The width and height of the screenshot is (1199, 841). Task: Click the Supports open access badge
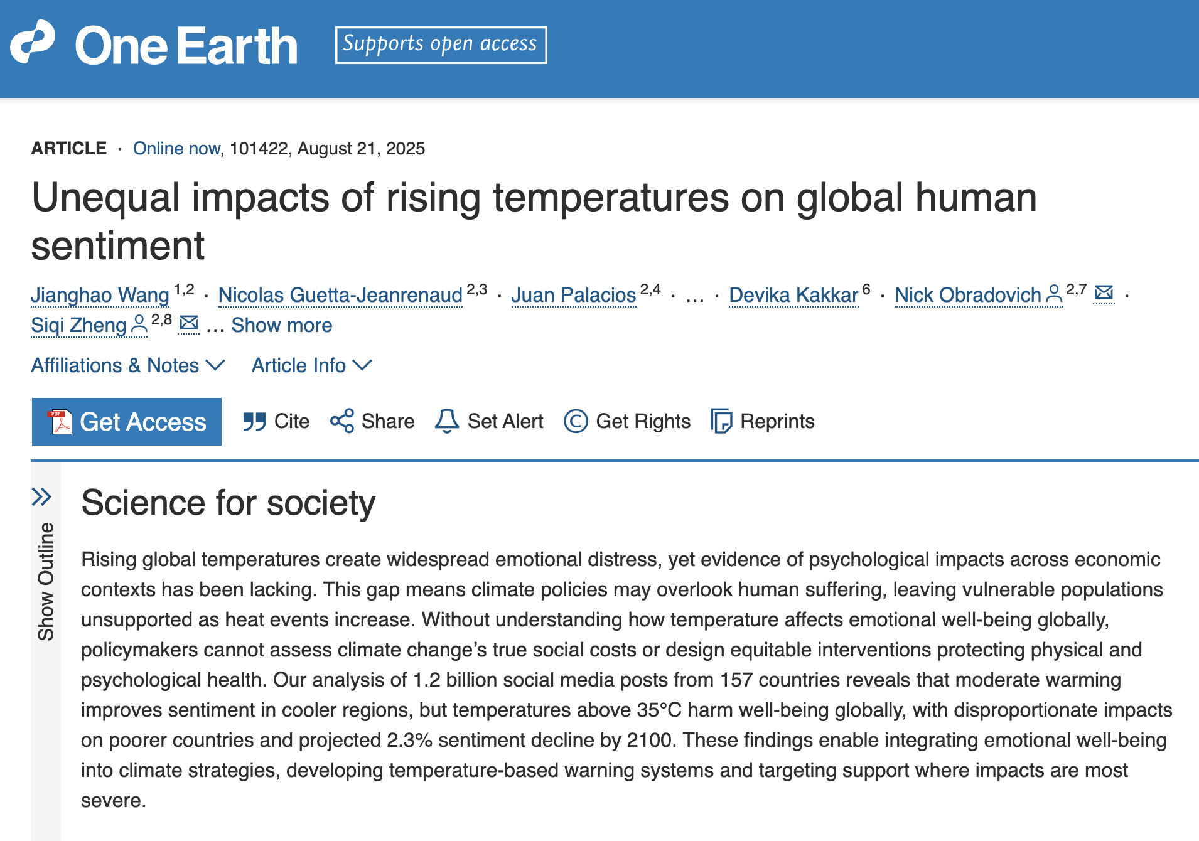tap(439, 44)
